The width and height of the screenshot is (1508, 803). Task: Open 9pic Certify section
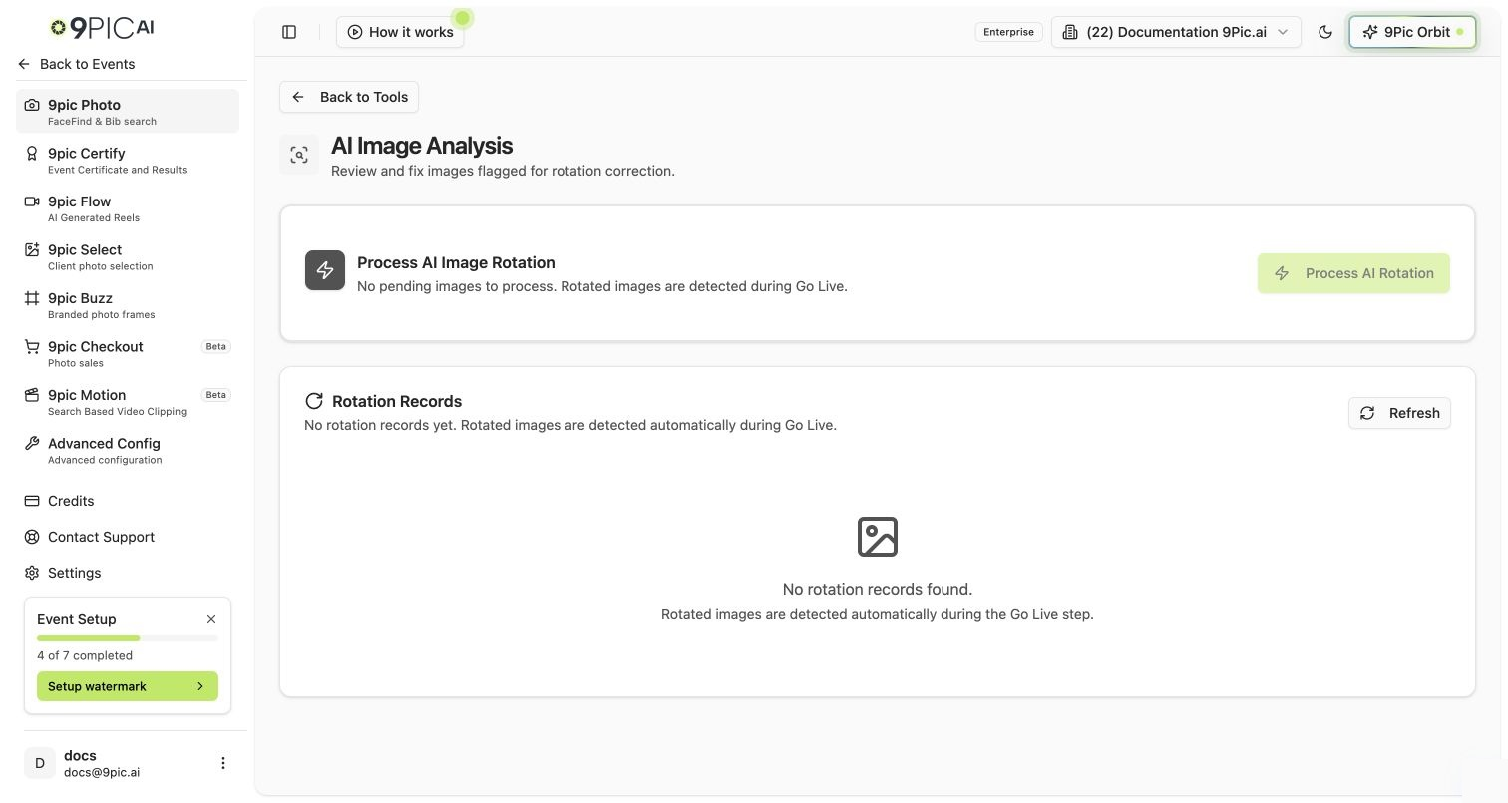pyautogui.click(x=128, y=160)
